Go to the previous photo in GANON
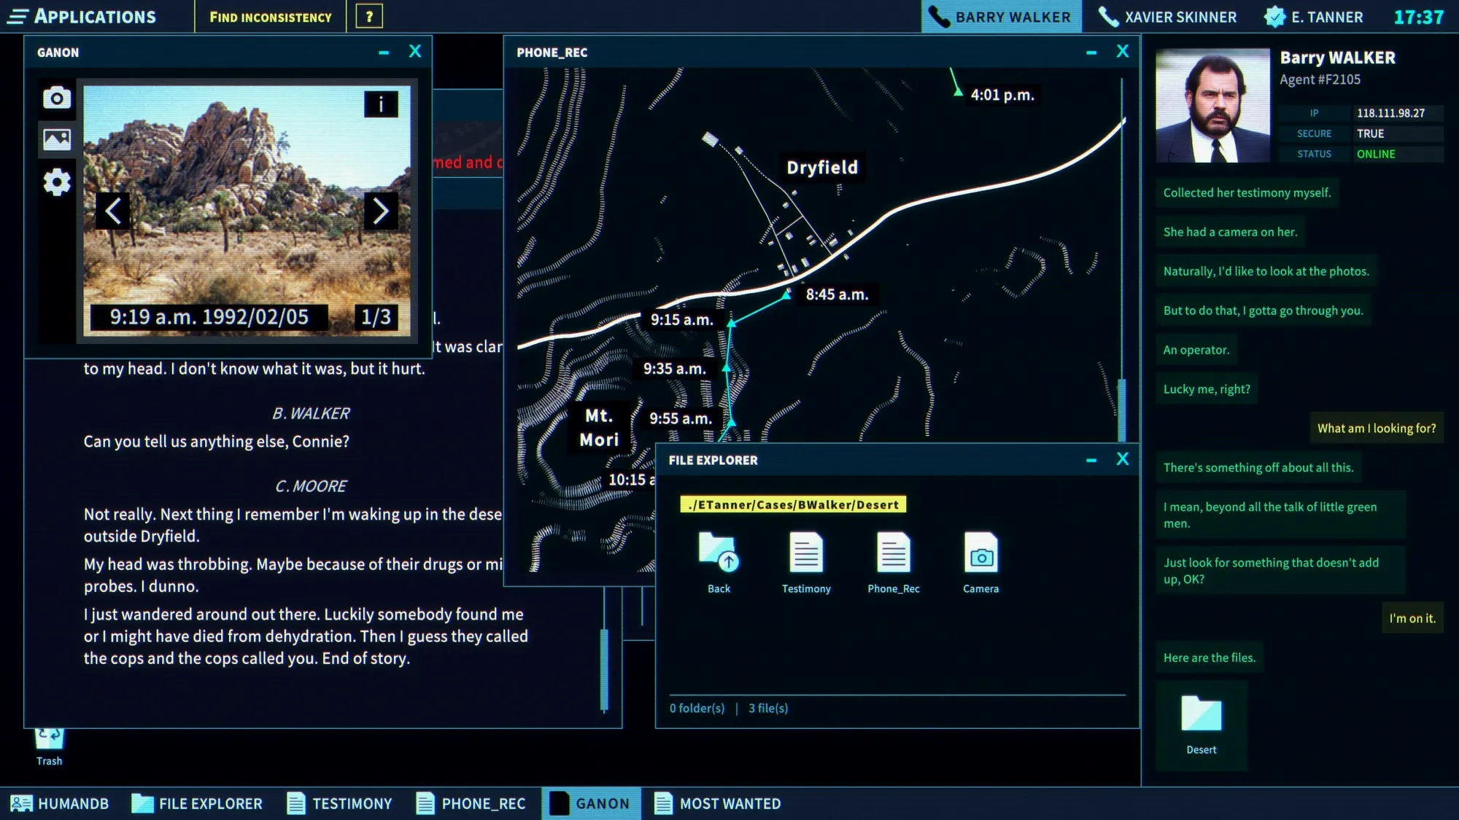The height and width of the screenshot is (820, 1459). (x=113, y=211)
